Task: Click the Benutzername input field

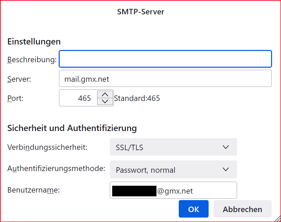Action: pyautogui.click(x=173, y=190)
